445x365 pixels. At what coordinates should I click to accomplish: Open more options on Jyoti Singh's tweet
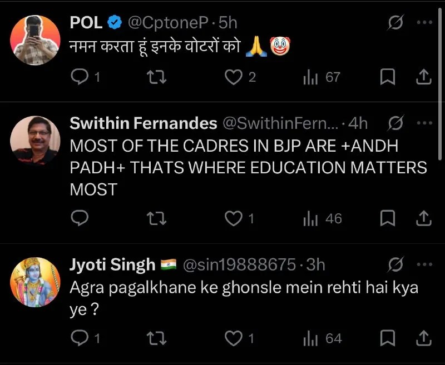424,264
